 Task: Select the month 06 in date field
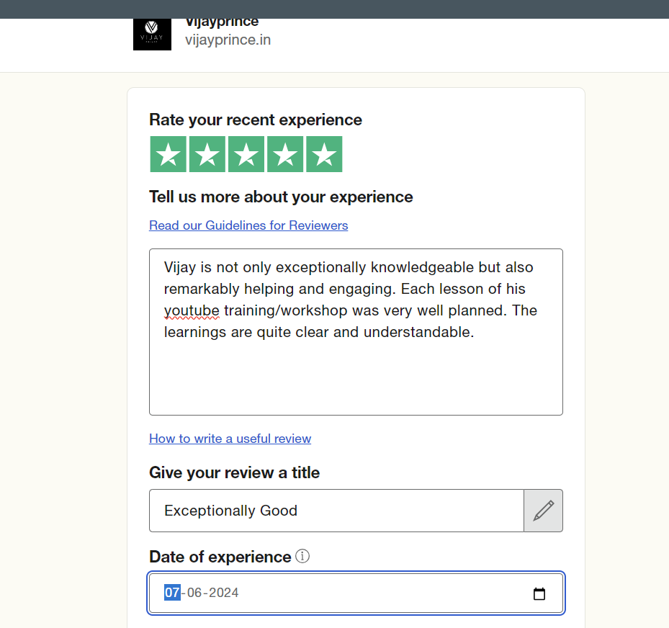click(194, 593)
